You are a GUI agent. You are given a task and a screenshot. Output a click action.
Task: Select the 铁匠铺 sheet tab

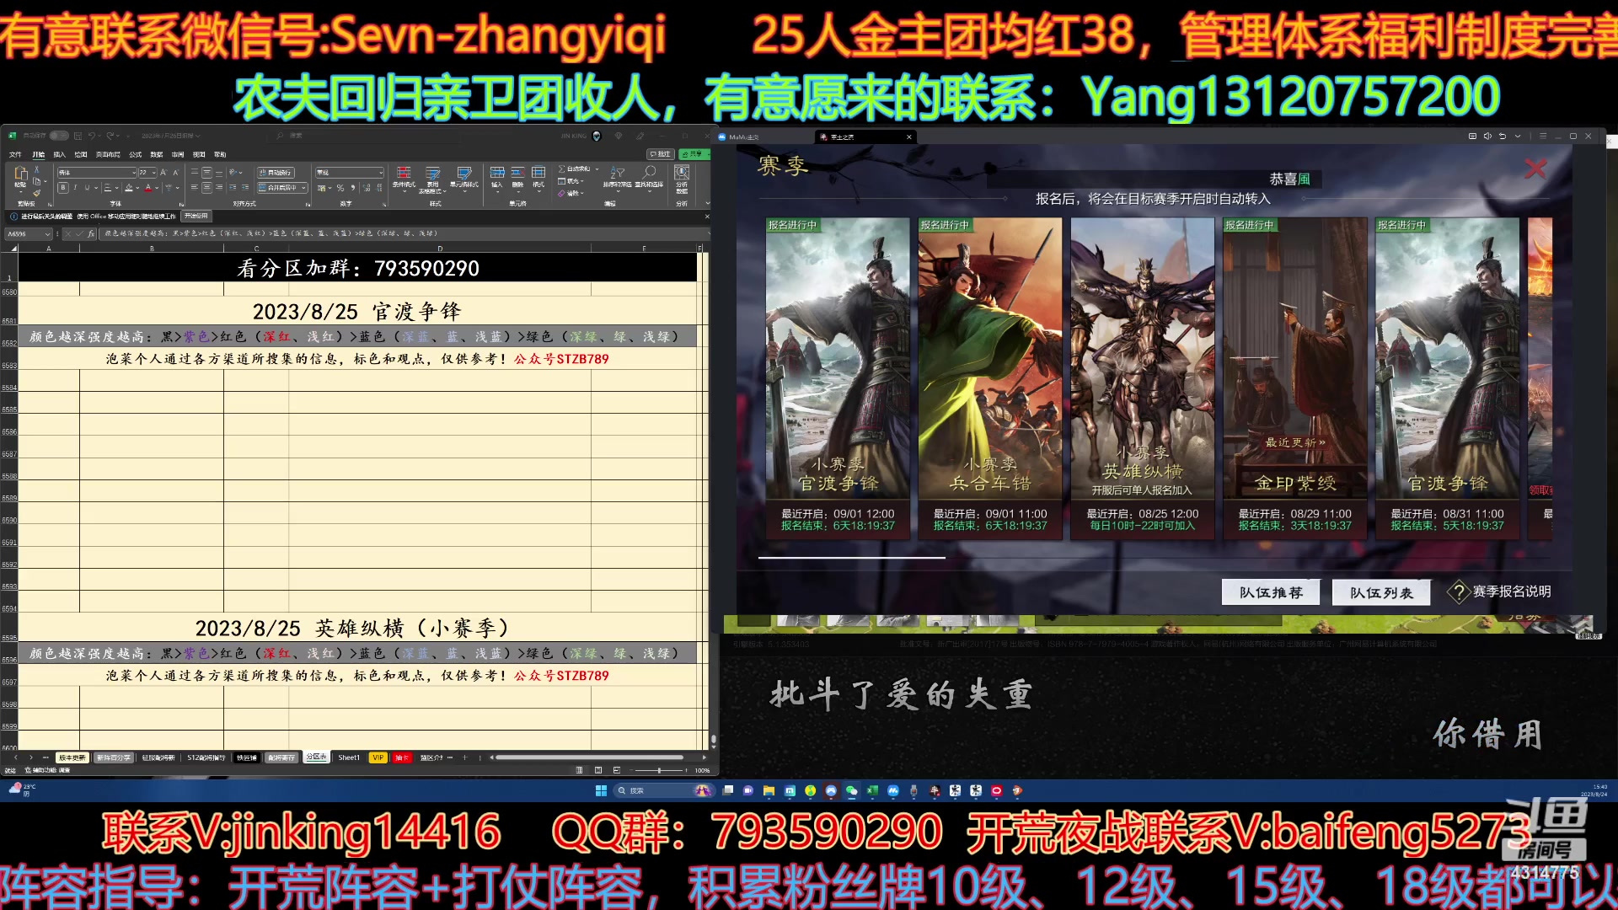coord(247,757)
